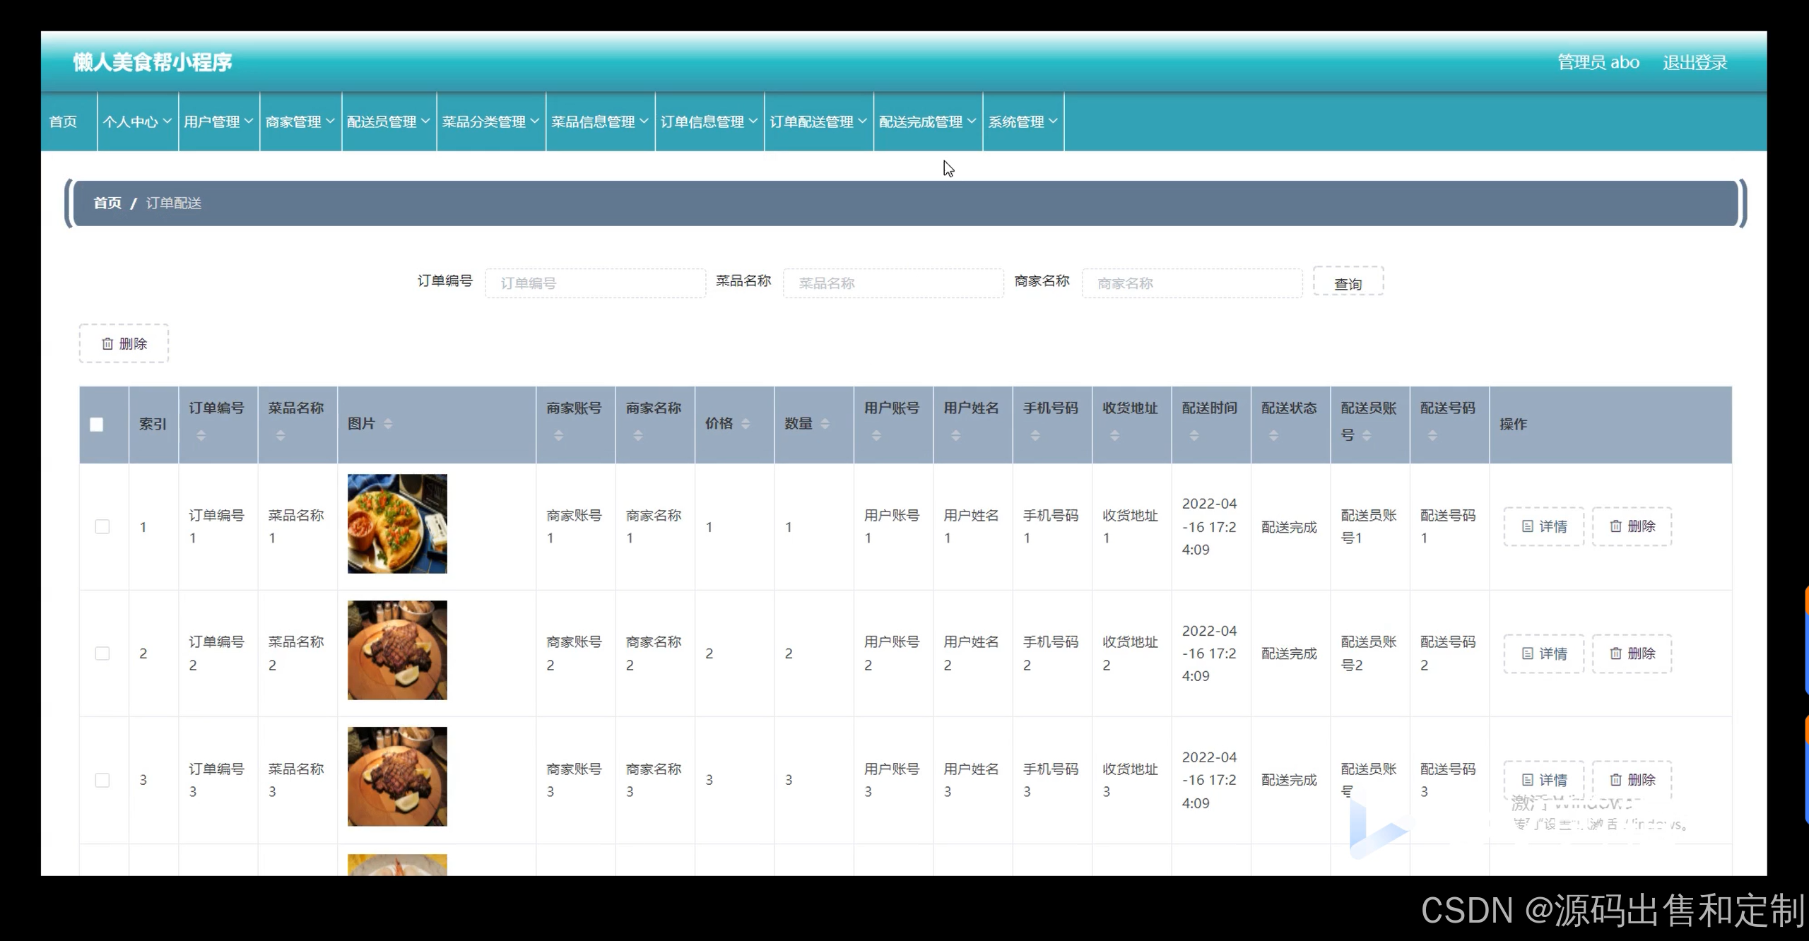Go to 首页 in navigation bar
The height and width of the screenshot is (941, 1809).
coord(63,122)
